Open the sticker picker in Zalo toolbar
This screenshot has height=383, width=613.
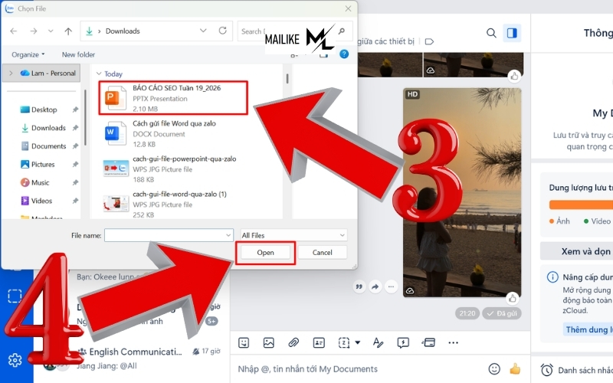click(244, 342)
